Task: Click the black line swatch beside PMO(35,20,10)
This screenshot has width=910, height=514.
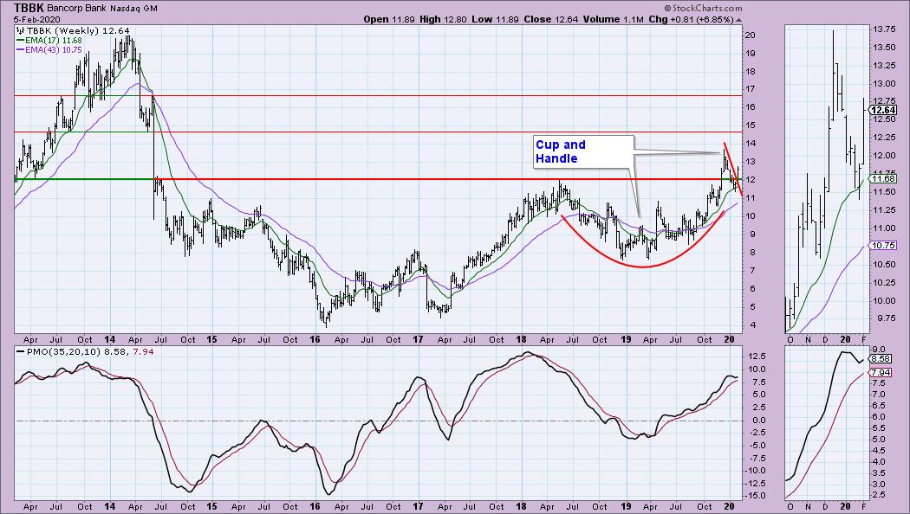Action: point(20,351)
